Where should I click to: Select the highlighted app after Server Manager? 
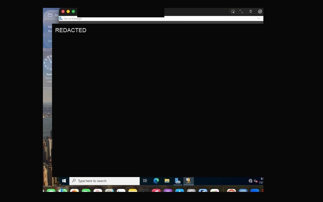[x=189, y=181]
